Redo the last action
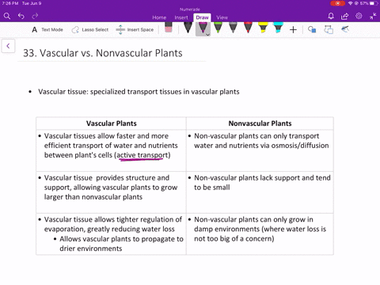The width and height of the screenshot is (380, 285). (x=35, y=17)
